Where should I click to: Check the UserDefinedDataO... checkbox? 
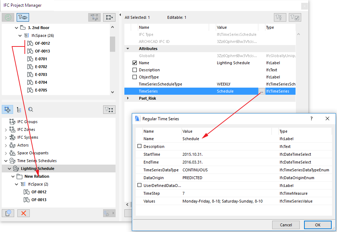point(140,185)
